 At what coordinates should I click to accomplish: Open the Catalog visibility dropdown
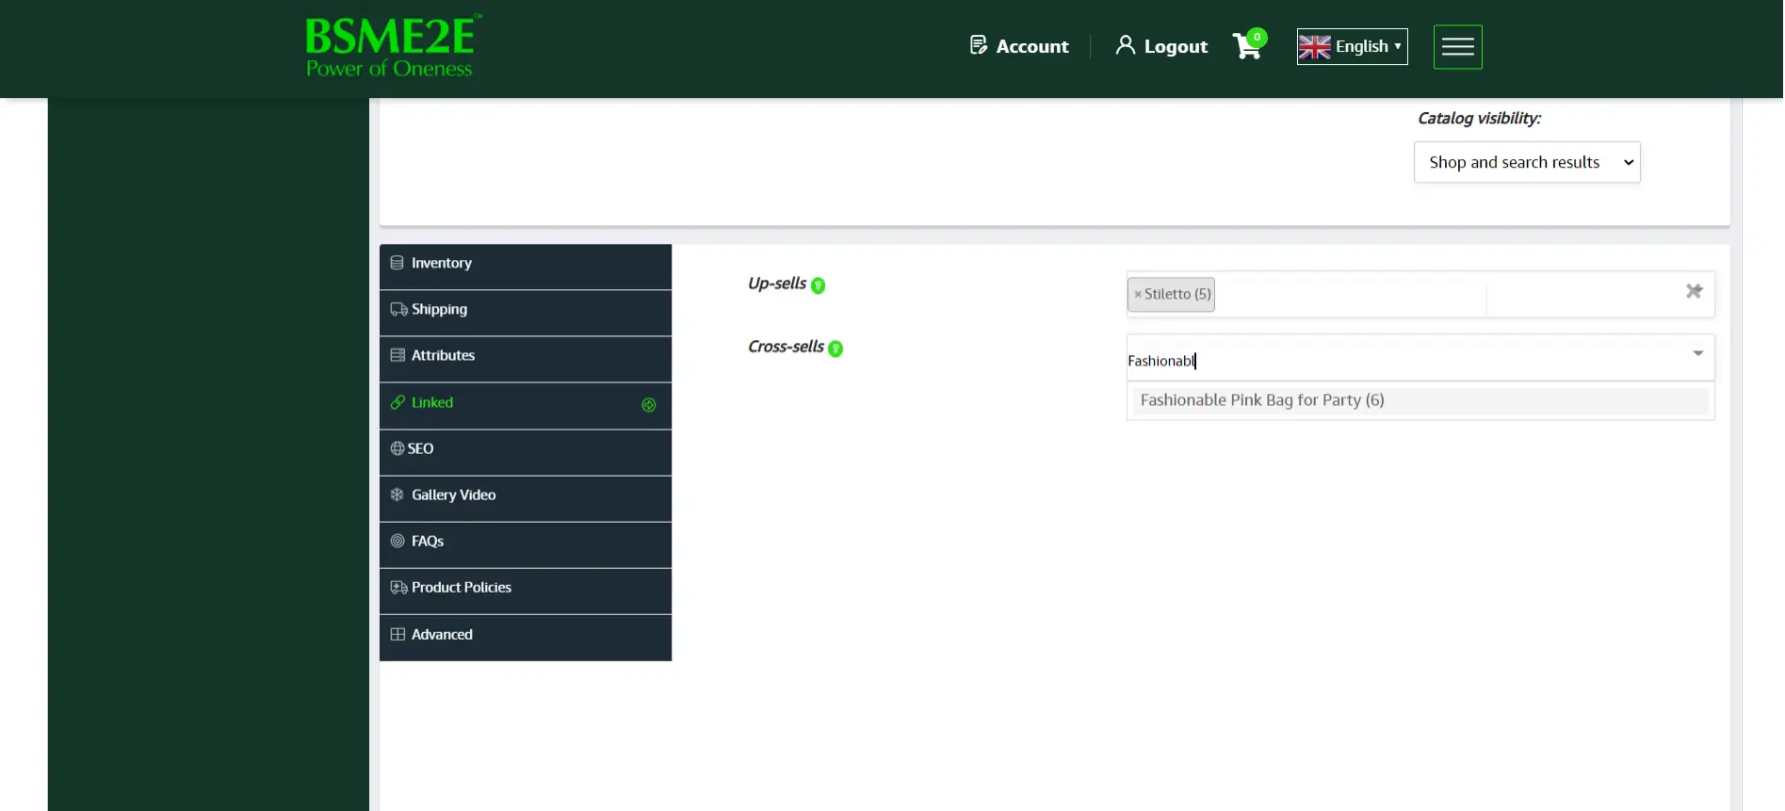[x=1526, y=162]
